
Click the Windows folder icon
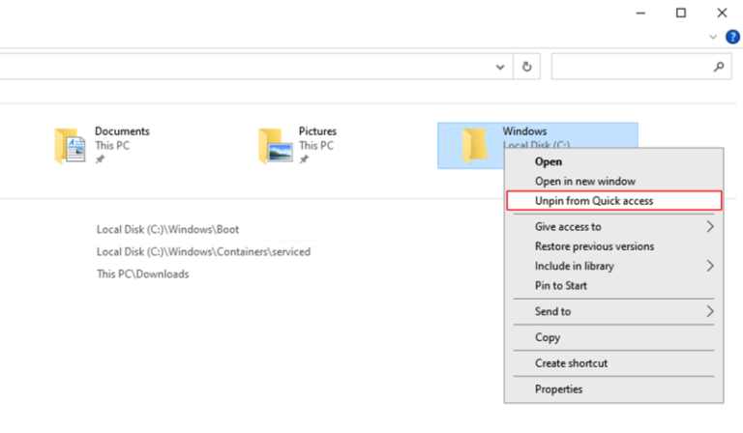tap(474, 145)
